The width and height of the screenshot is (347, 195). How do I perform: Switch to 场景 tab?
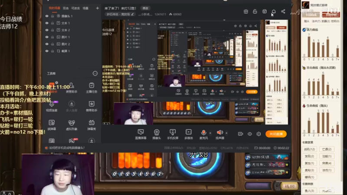point(85,8)
